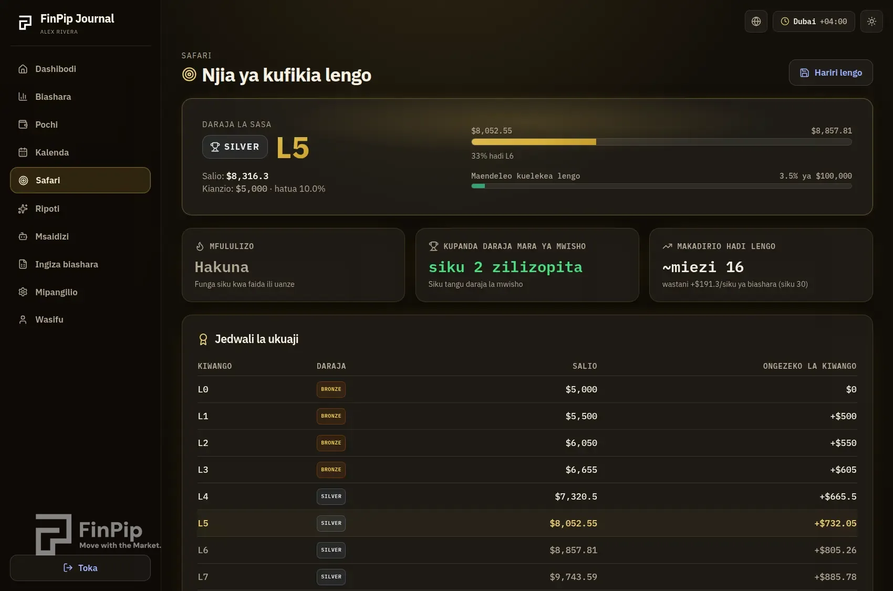Open Dashibodi in the sidebar

[x=80, y=69]
